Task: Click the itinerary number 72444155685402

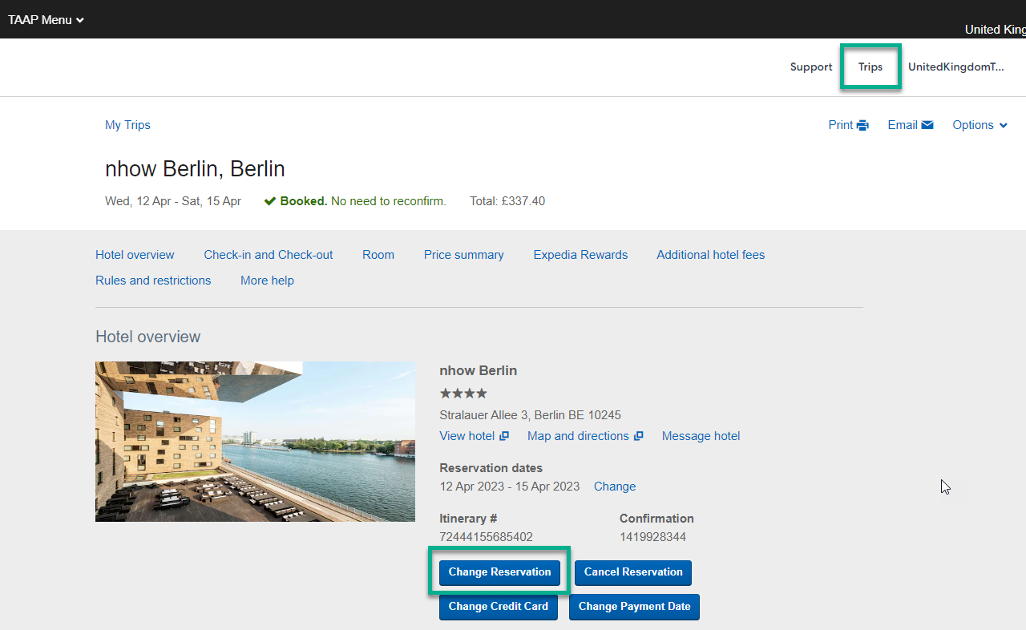Action: click(x=486, y=536)
